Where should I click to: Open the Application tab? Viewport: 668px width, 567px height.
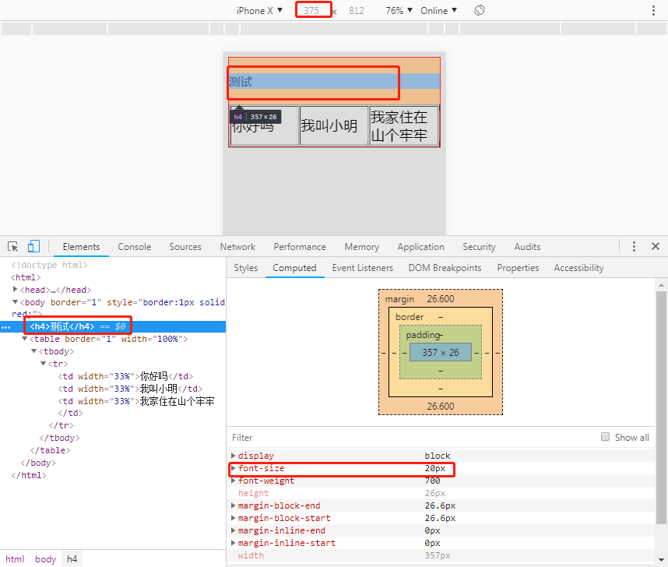[x=420, y=247]
